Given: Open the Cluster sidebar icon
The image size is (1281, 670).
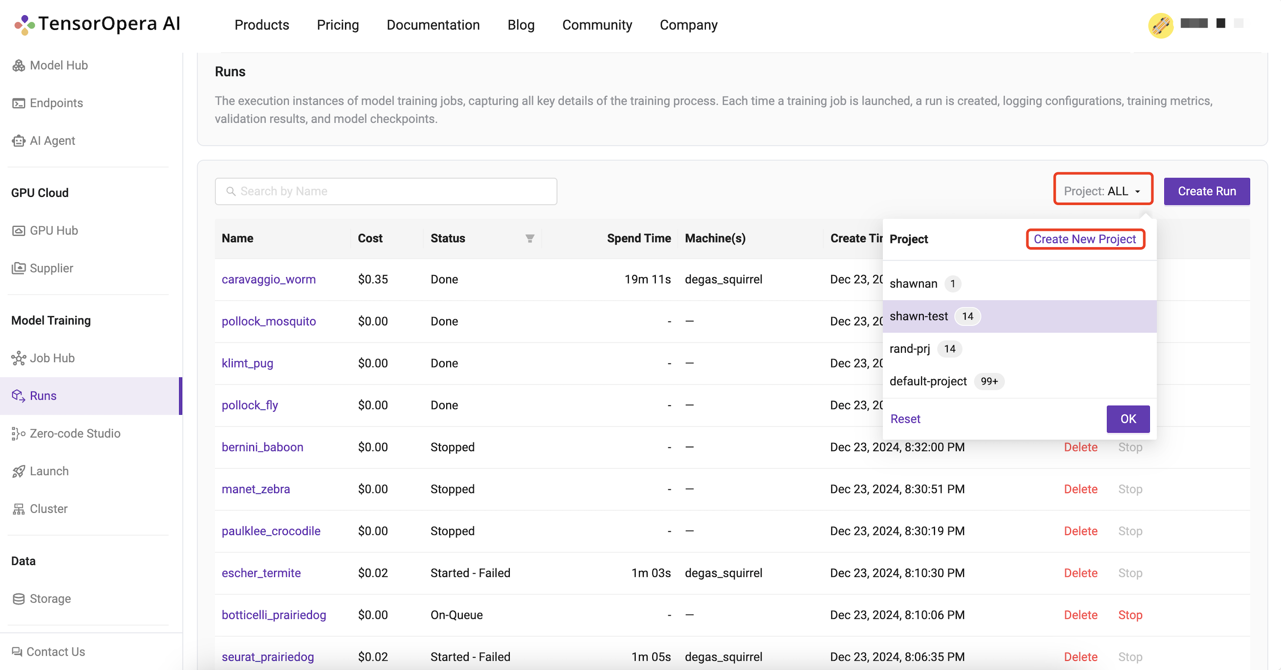Looking at the screenshot, I should [x=18, y=509].
